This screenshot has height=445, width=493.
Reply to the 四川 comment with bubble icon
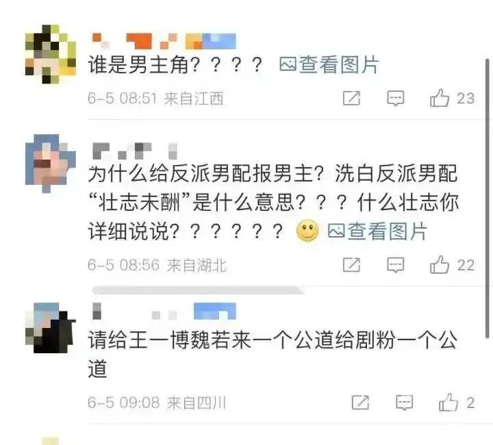(x=404, y=403)
